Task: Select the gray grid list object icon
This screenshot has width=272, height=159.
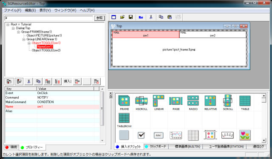Action: click(193, 135)
